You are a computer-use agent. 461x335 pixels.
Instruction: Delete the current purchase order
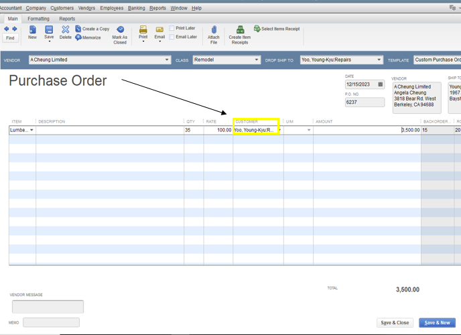point(65,32)
